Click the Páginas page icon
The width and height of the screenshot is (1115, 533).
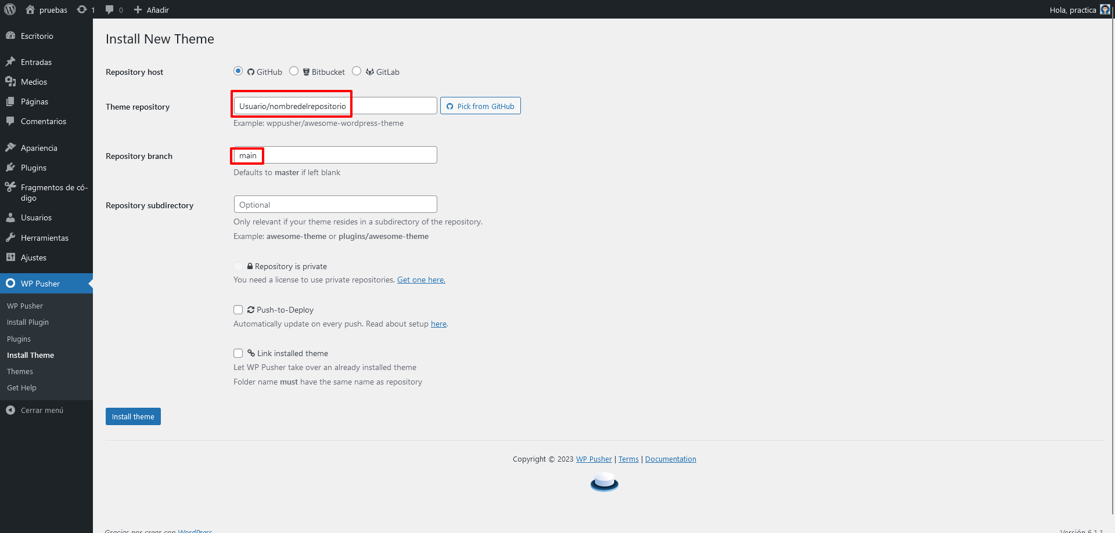(x=10, y=101)
